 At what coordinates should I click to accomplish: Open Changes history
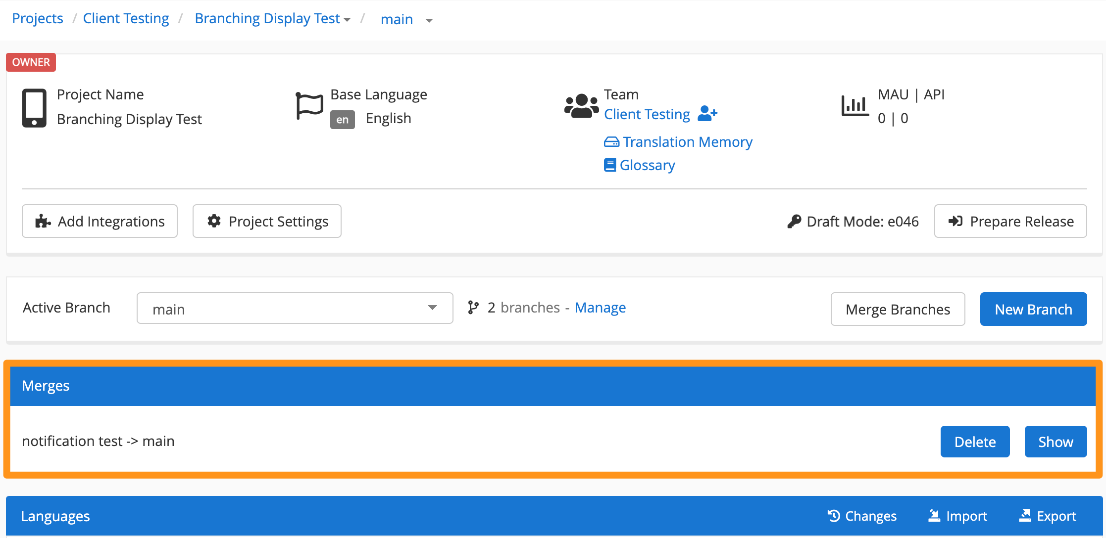(862, 516)
